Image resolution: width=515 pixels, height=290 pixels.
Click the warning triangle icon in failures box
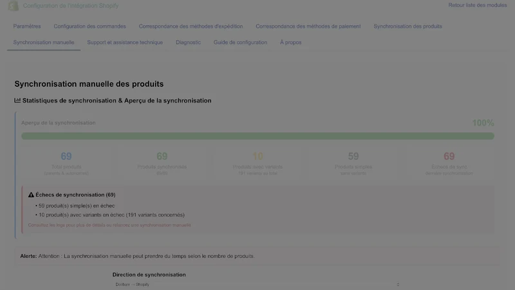point(31,195)
